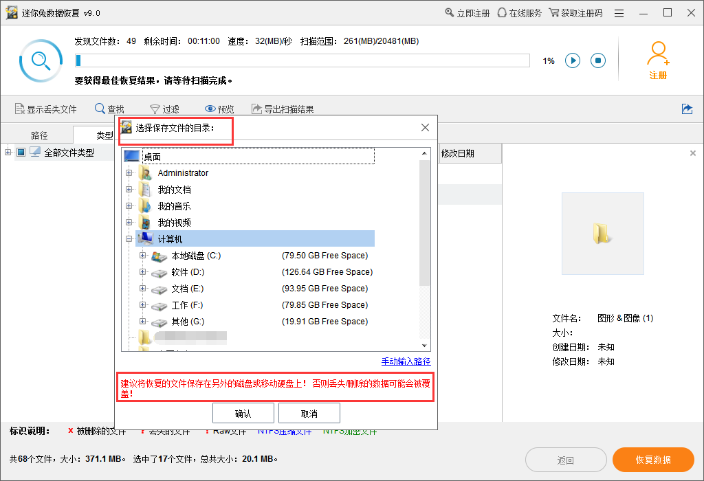Open the Find (查找) tool
704x481 pixels.
click(x=109, y=109)
